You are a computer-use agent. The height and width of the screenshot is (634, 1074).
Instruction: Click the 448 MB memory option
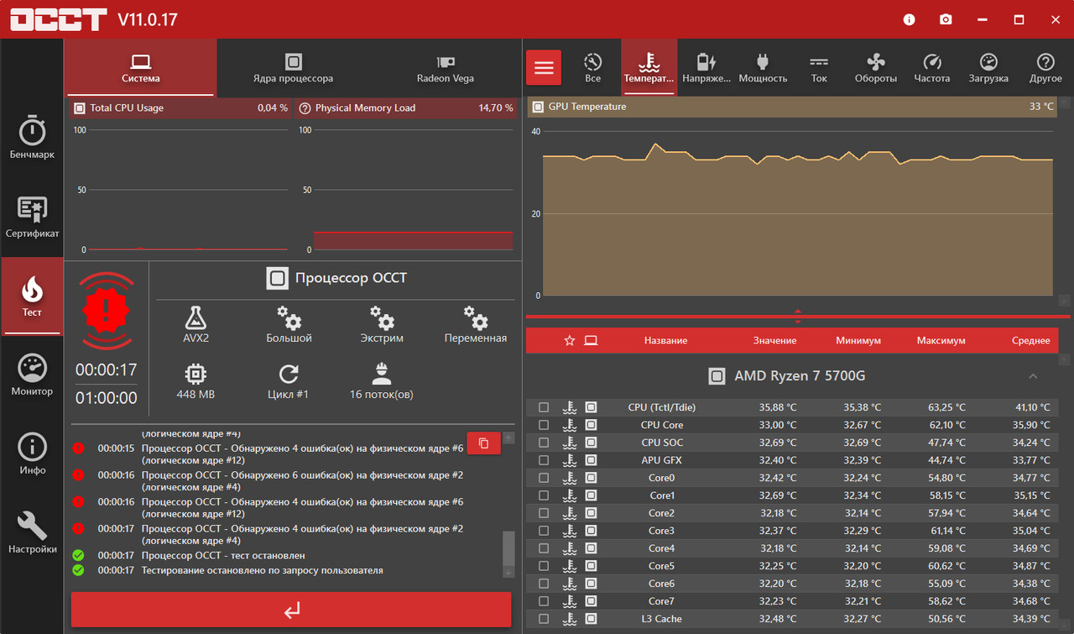[x=196, y=381]
